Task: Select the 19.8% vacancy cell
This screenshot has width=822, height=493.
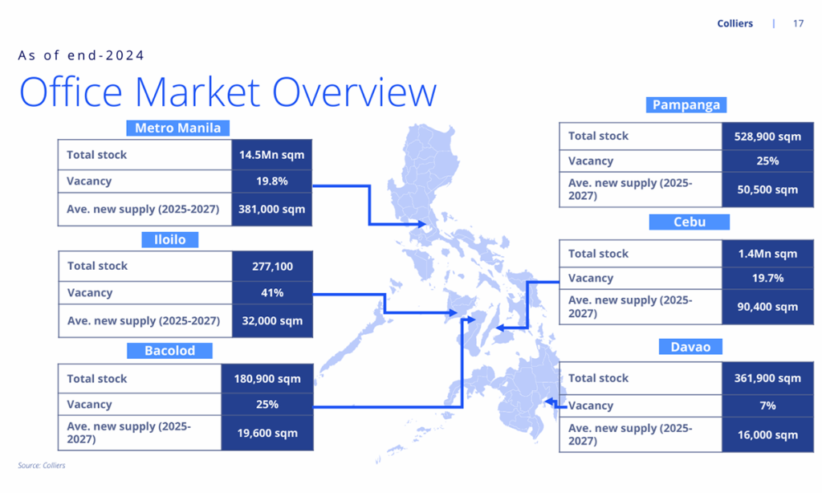Action: [272, 181]
